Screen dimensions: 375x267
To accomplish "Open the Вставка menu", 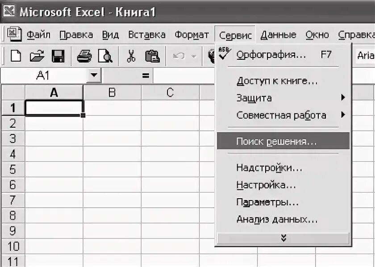I will (146, 35).
